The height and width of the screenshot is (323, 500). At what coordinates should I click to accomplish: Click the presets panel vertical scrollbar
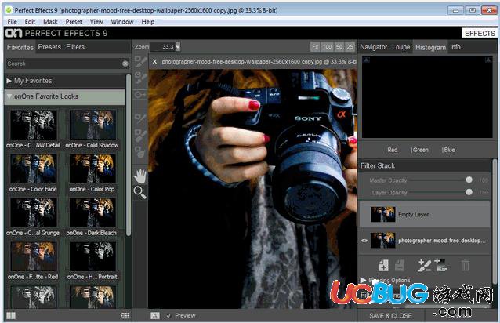[129, 155]
